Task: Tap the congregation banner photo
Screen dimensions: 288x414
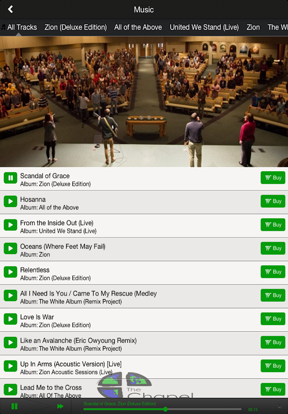Action: [x=144, y=101]
